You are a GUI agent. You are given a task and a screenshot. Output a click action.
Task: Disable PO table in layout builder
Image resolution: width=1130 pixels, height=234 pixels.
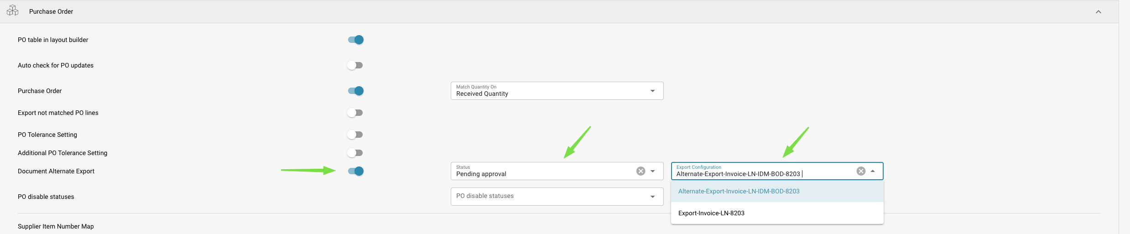click(356, 40)
